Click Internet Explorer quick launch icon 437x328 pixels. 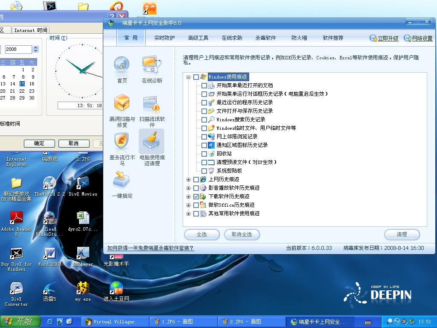pyautogui.click(x=50, y=322)
